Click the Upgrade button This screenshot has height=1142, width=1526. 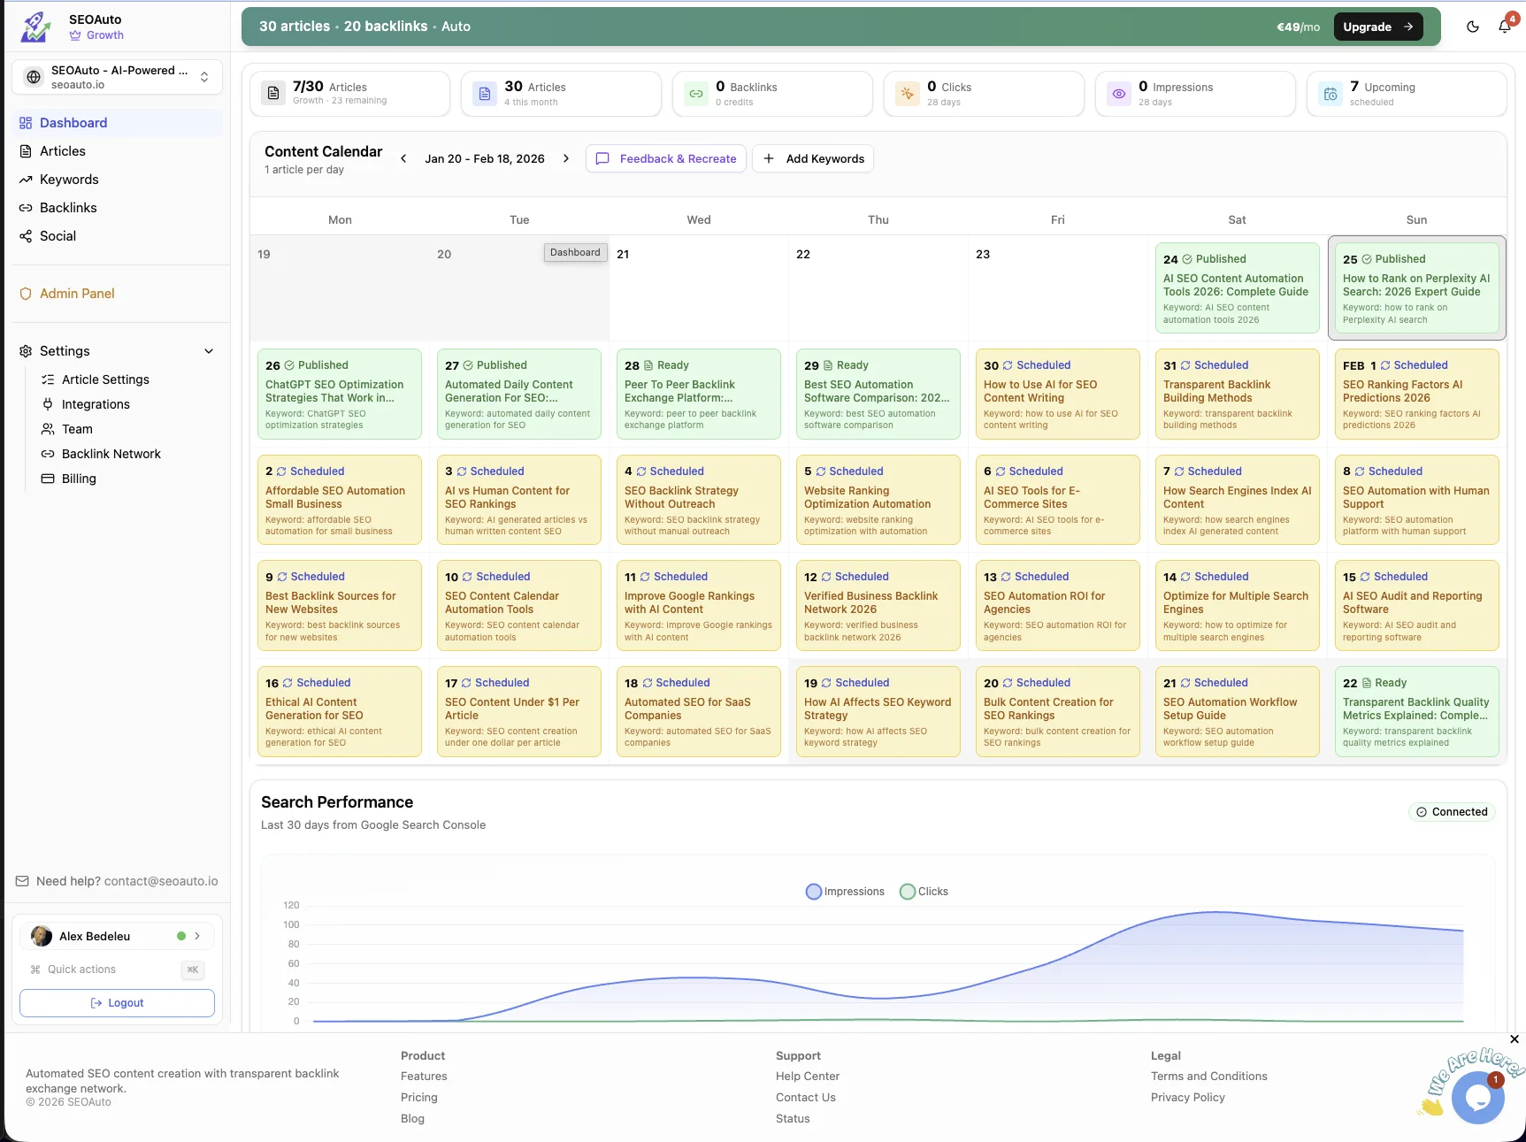coord(1377,27)
